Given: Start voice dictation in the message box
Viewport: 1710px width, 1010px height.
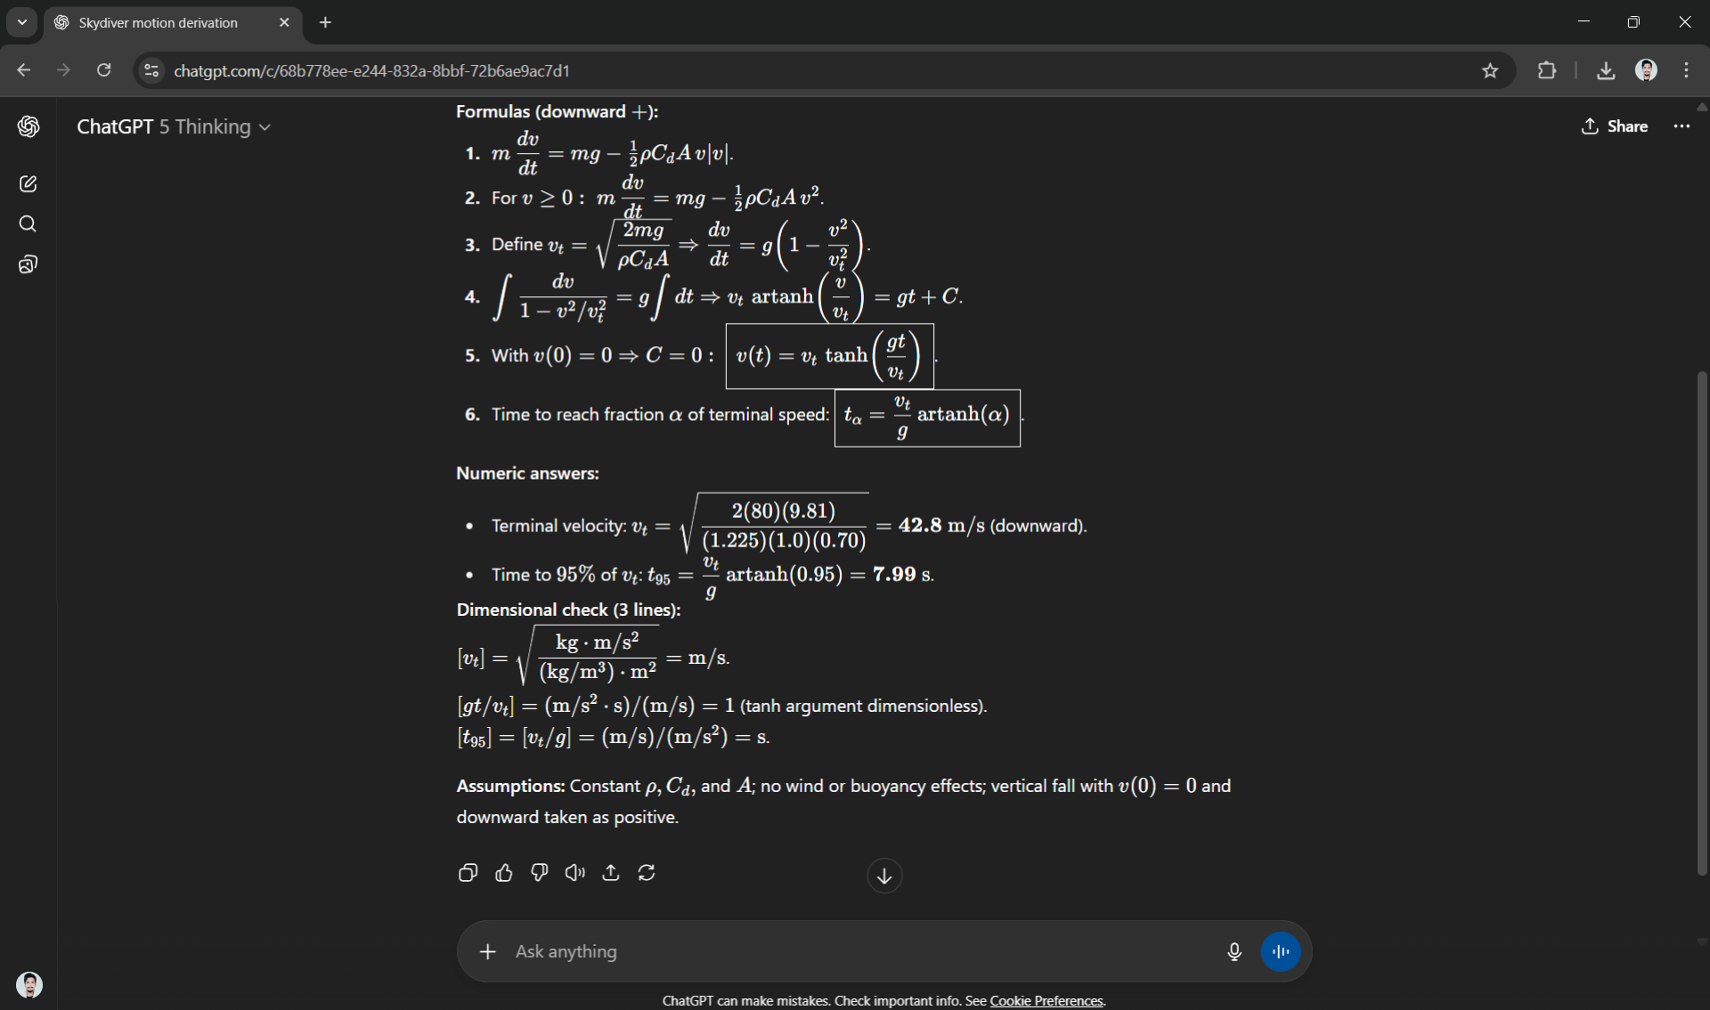Looking at the screenshot, I should 1234,951.
